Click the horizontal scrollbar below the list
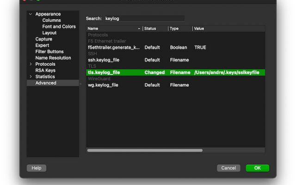296x185 pixels. coord(145,150)
